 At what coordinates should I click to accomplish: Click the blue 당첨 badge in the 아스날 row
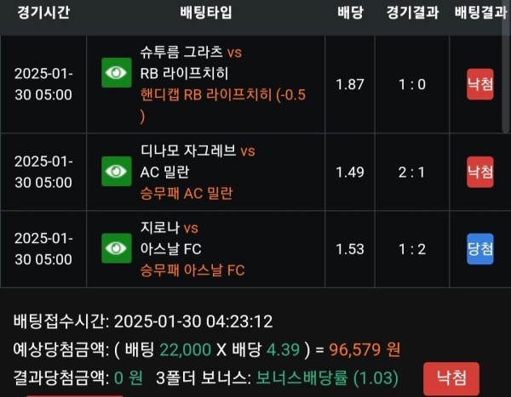480,249
